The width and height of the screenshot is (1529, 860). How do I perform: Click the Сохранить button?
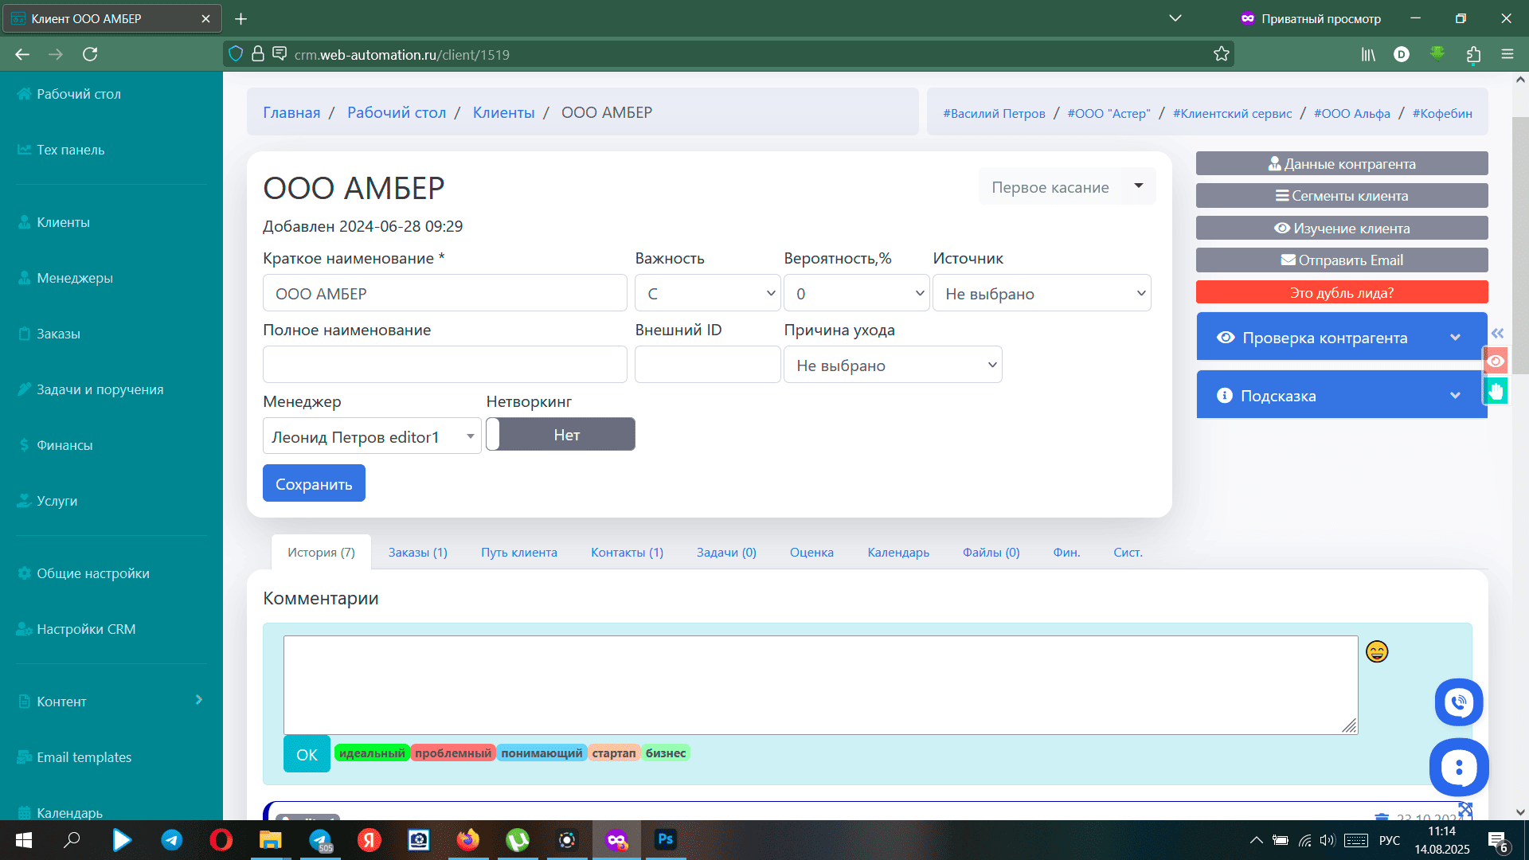tap(314, 484)
